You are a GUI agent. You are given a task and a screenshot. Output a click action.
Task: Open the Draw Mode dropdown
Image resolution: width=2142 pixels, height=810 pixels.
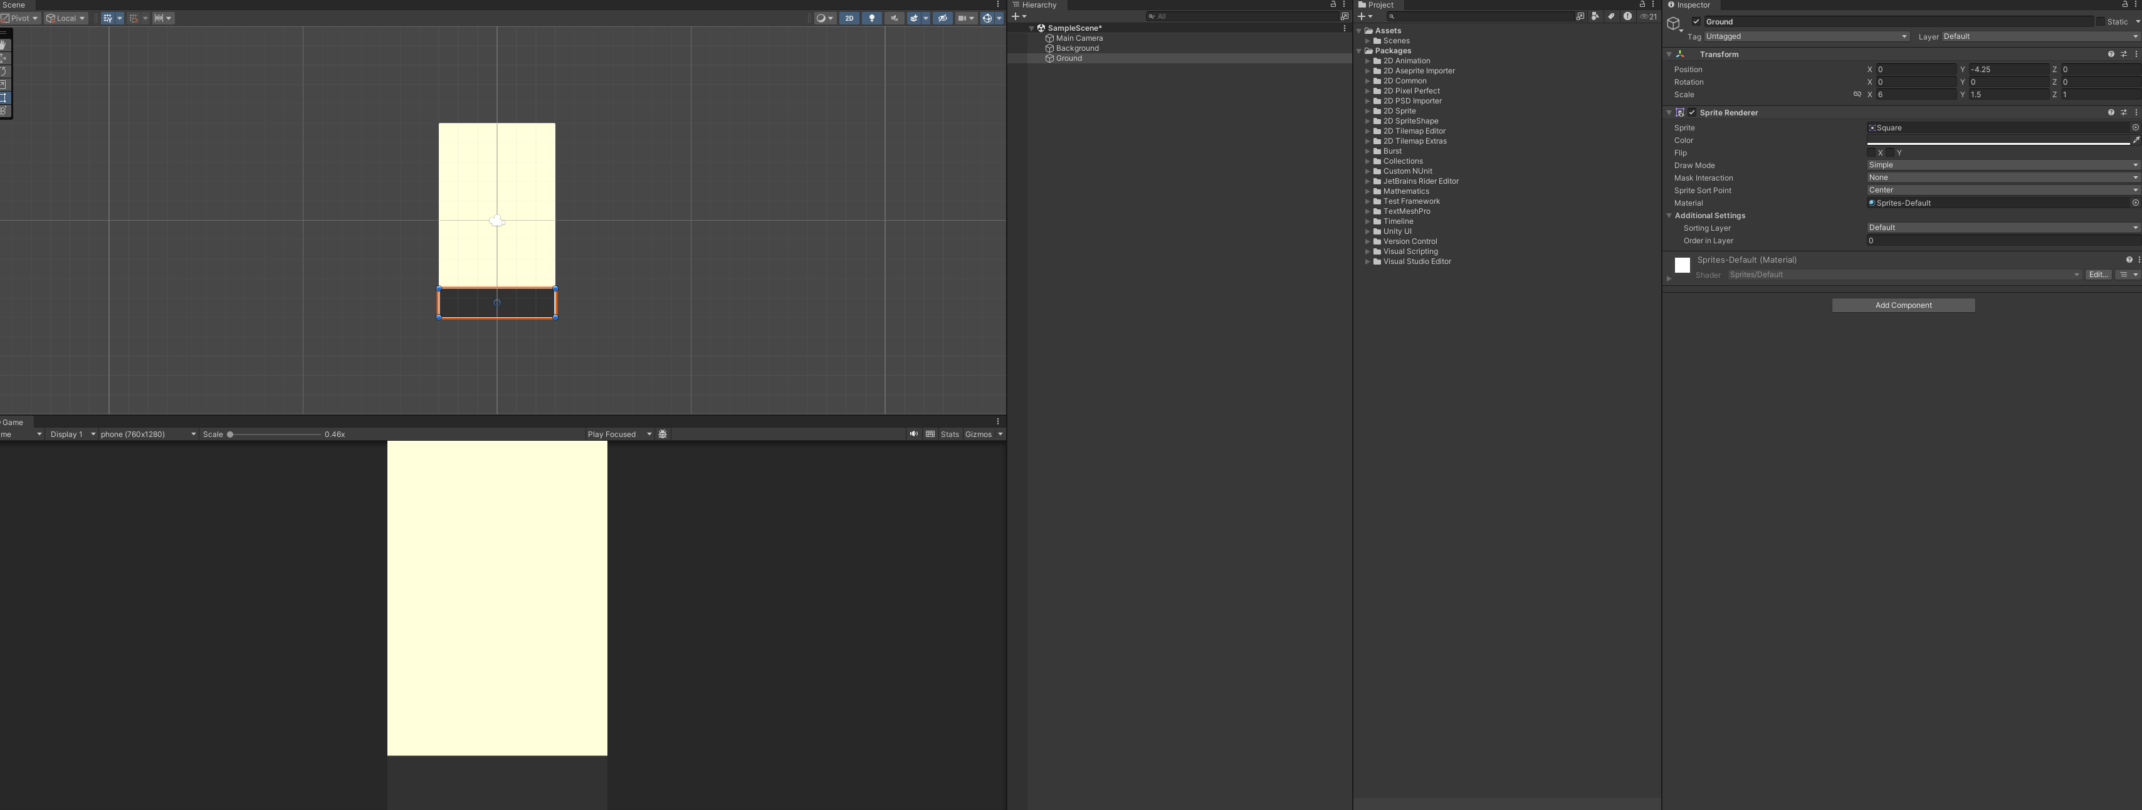tap(2002, 166)
